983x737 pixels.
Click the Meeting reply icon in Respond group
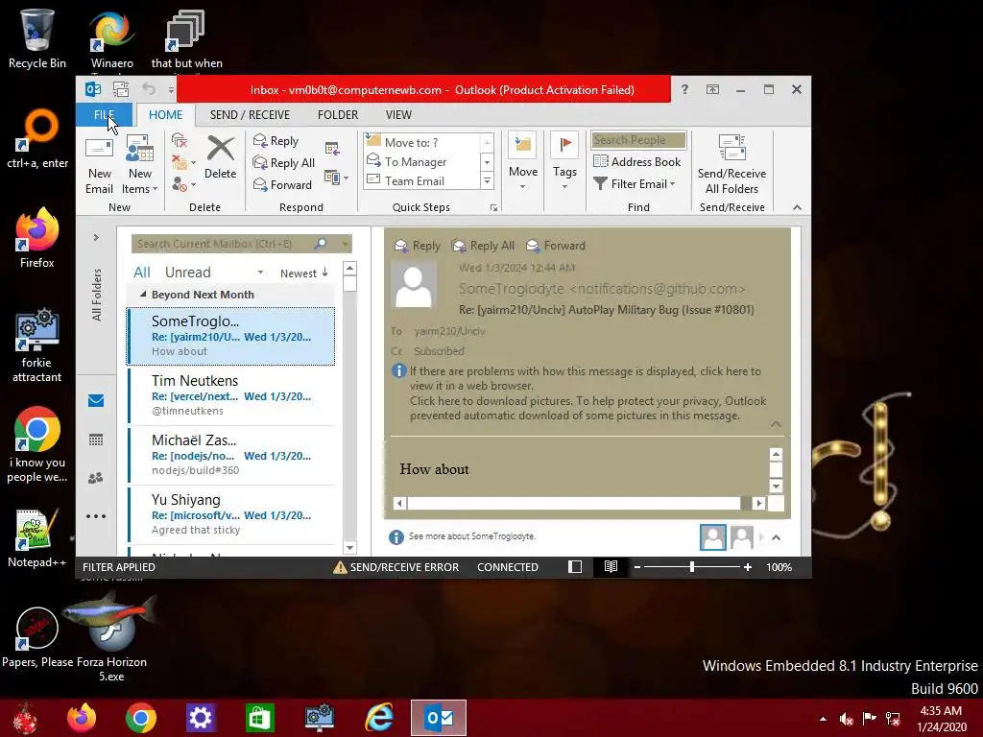[x=332, y=149]
